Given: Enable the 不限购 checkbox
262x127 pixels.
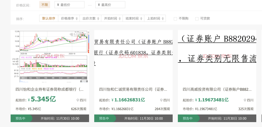Looking at the screenshot, I should (175, 19).
